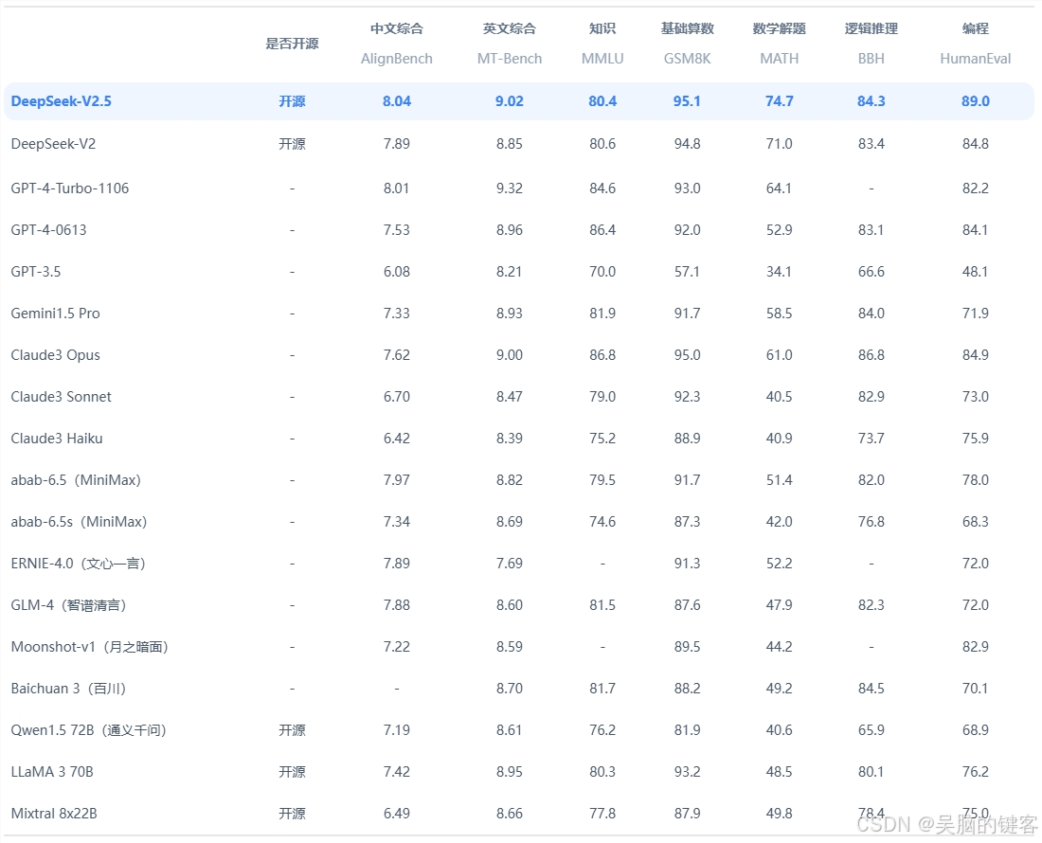Click the GPT-4-Turbo-1106 model name
The width and height of the screenshot is (1042, 843).
(x=70, y=188)
